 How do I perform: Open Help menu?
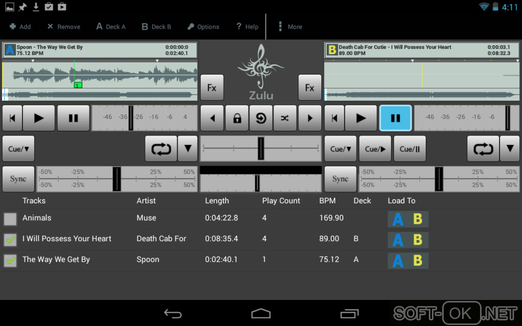247,27
